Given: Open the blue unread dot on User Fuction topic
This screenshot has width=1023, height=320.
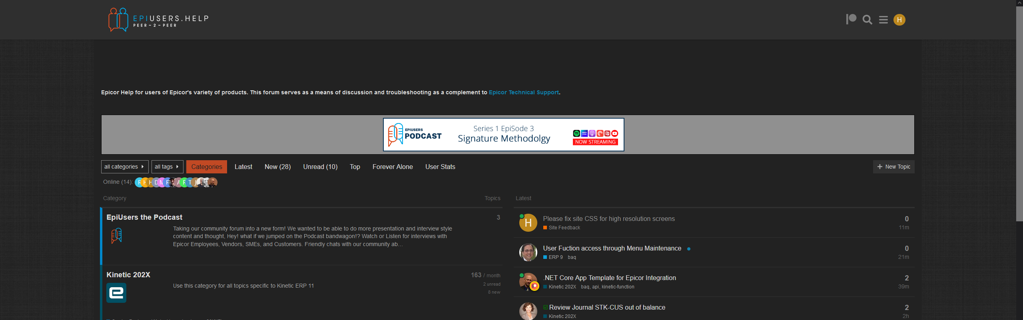Looking at the screenshot, I should coord(689,249).
